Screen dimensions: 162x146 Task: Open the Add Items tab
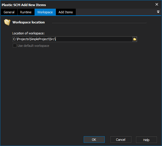tap(66, 12)
